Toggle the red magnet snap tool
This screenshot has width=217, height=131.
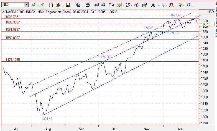[171, 5]
